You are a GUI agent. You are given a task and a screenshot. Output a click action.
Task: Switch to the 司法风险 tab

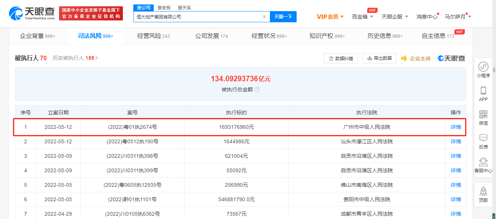95,36
